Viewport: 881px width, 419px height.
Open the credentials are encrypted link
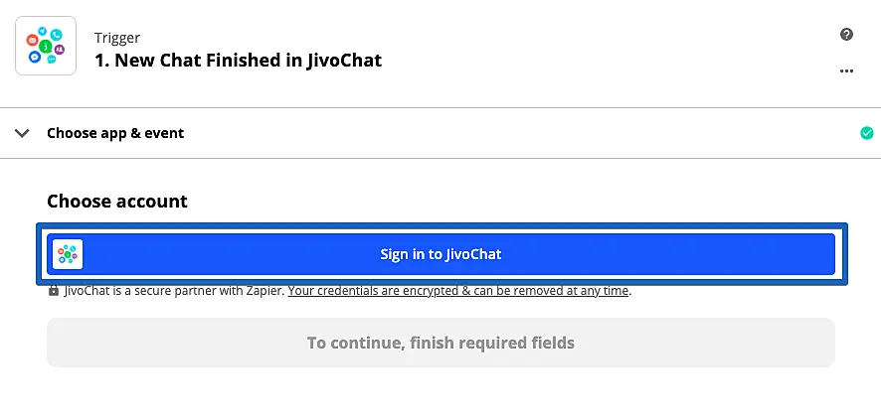(458, 291)
